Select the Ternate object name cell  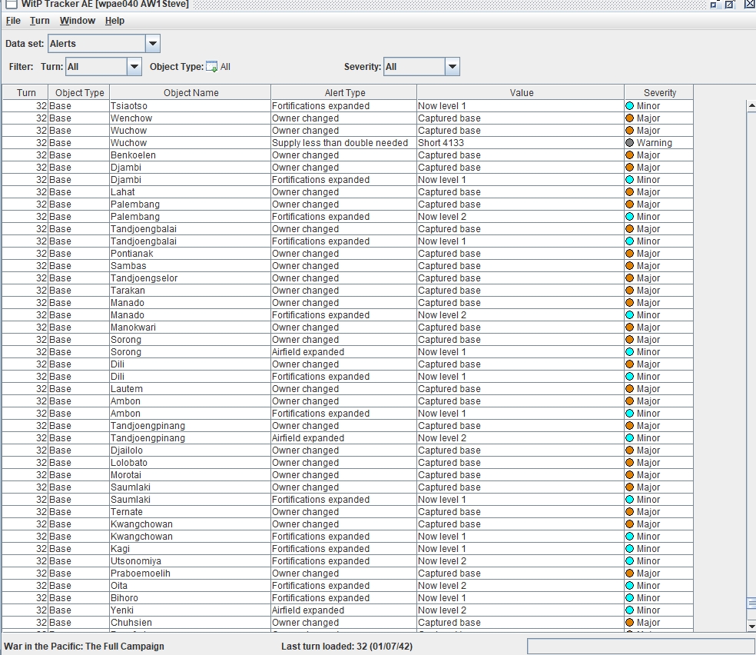click(x=191, y=512)
